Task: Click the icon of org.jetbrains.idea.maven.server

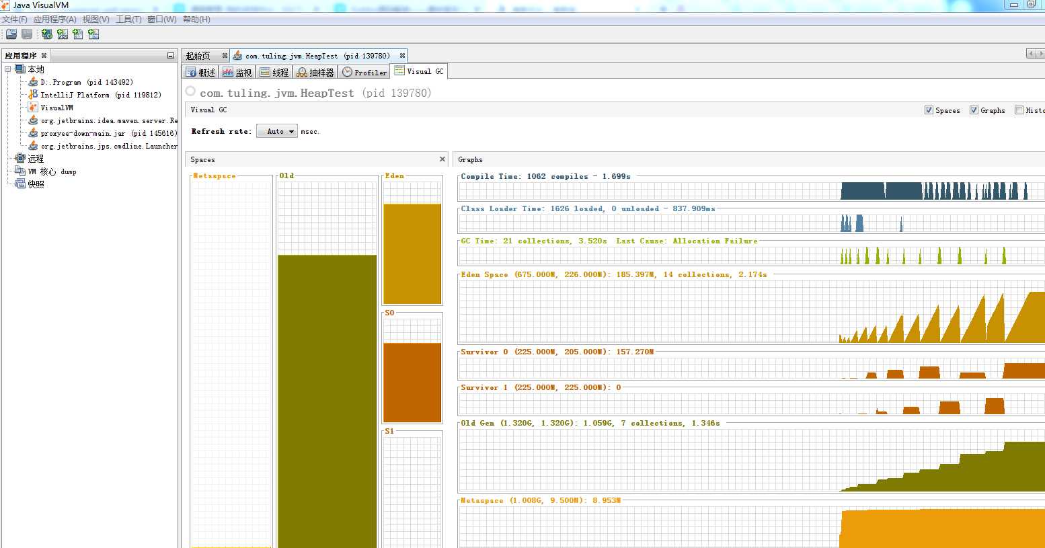Action: (x=33, y=120)
